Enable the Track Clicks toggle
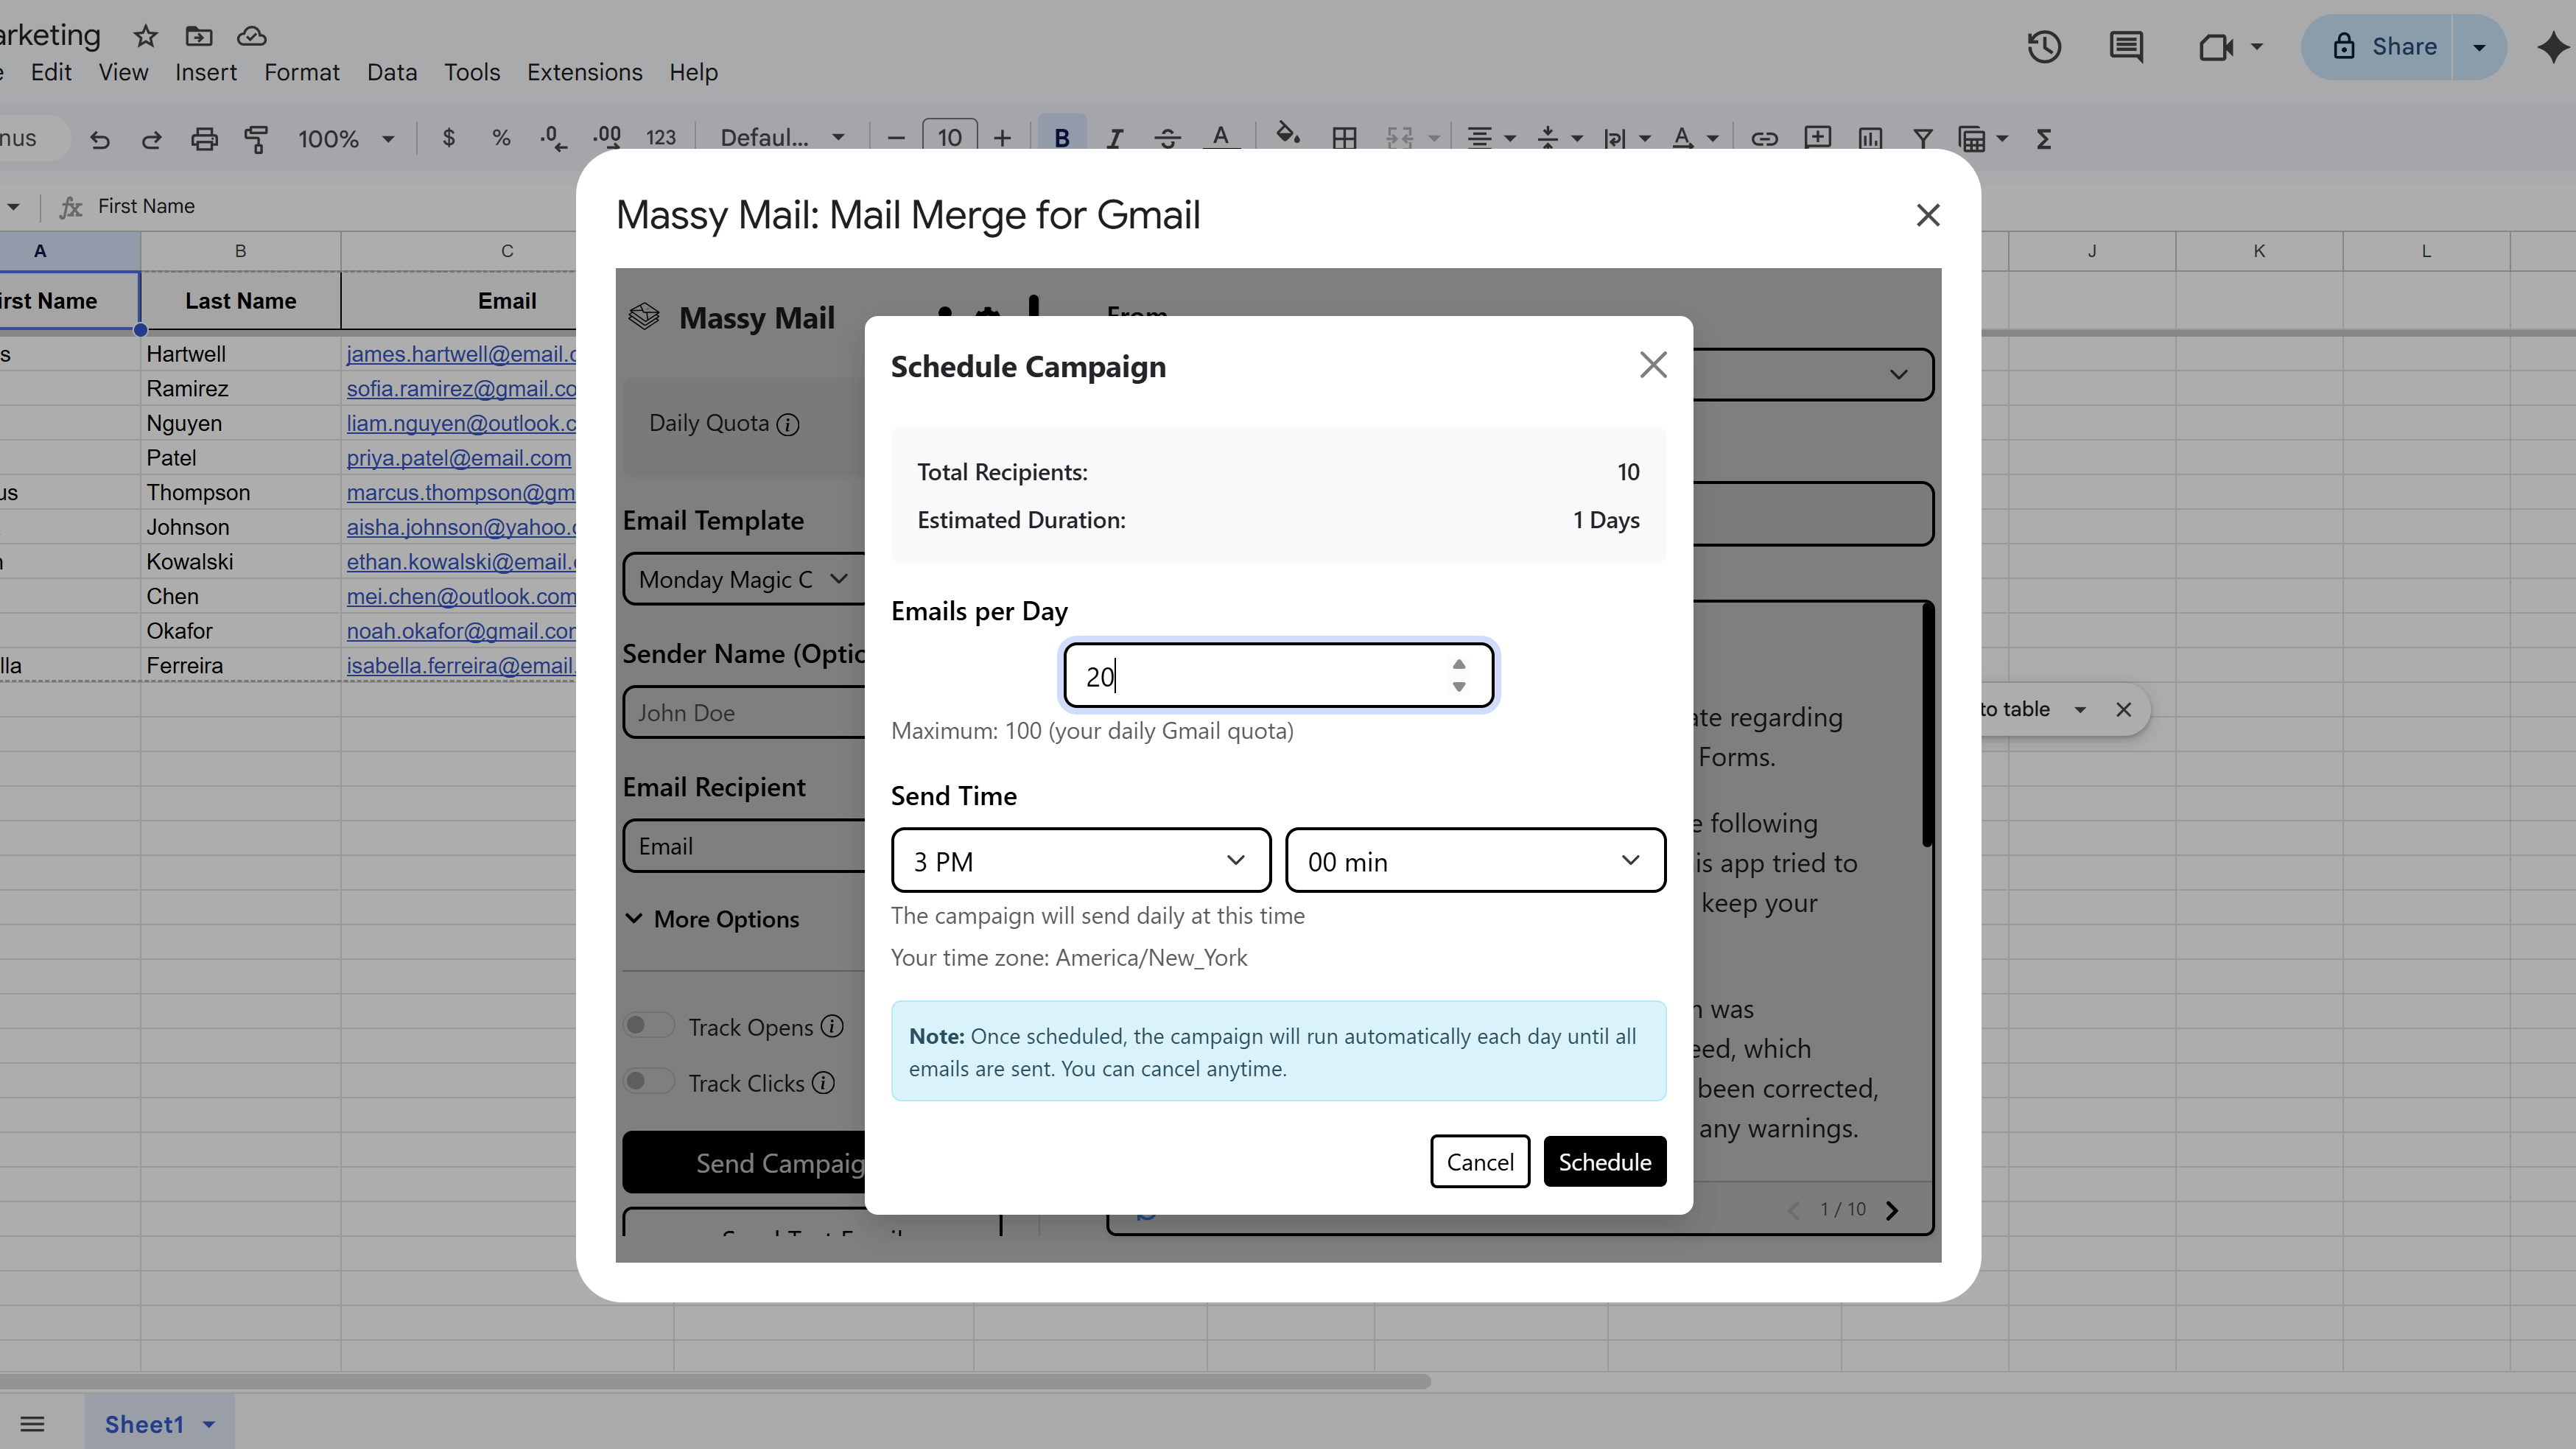 (648, 1081)
